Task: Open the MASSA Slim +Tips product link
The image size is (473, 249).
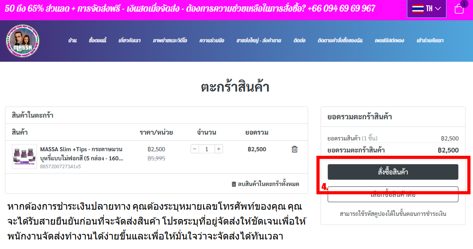Action: click(82, 154)
